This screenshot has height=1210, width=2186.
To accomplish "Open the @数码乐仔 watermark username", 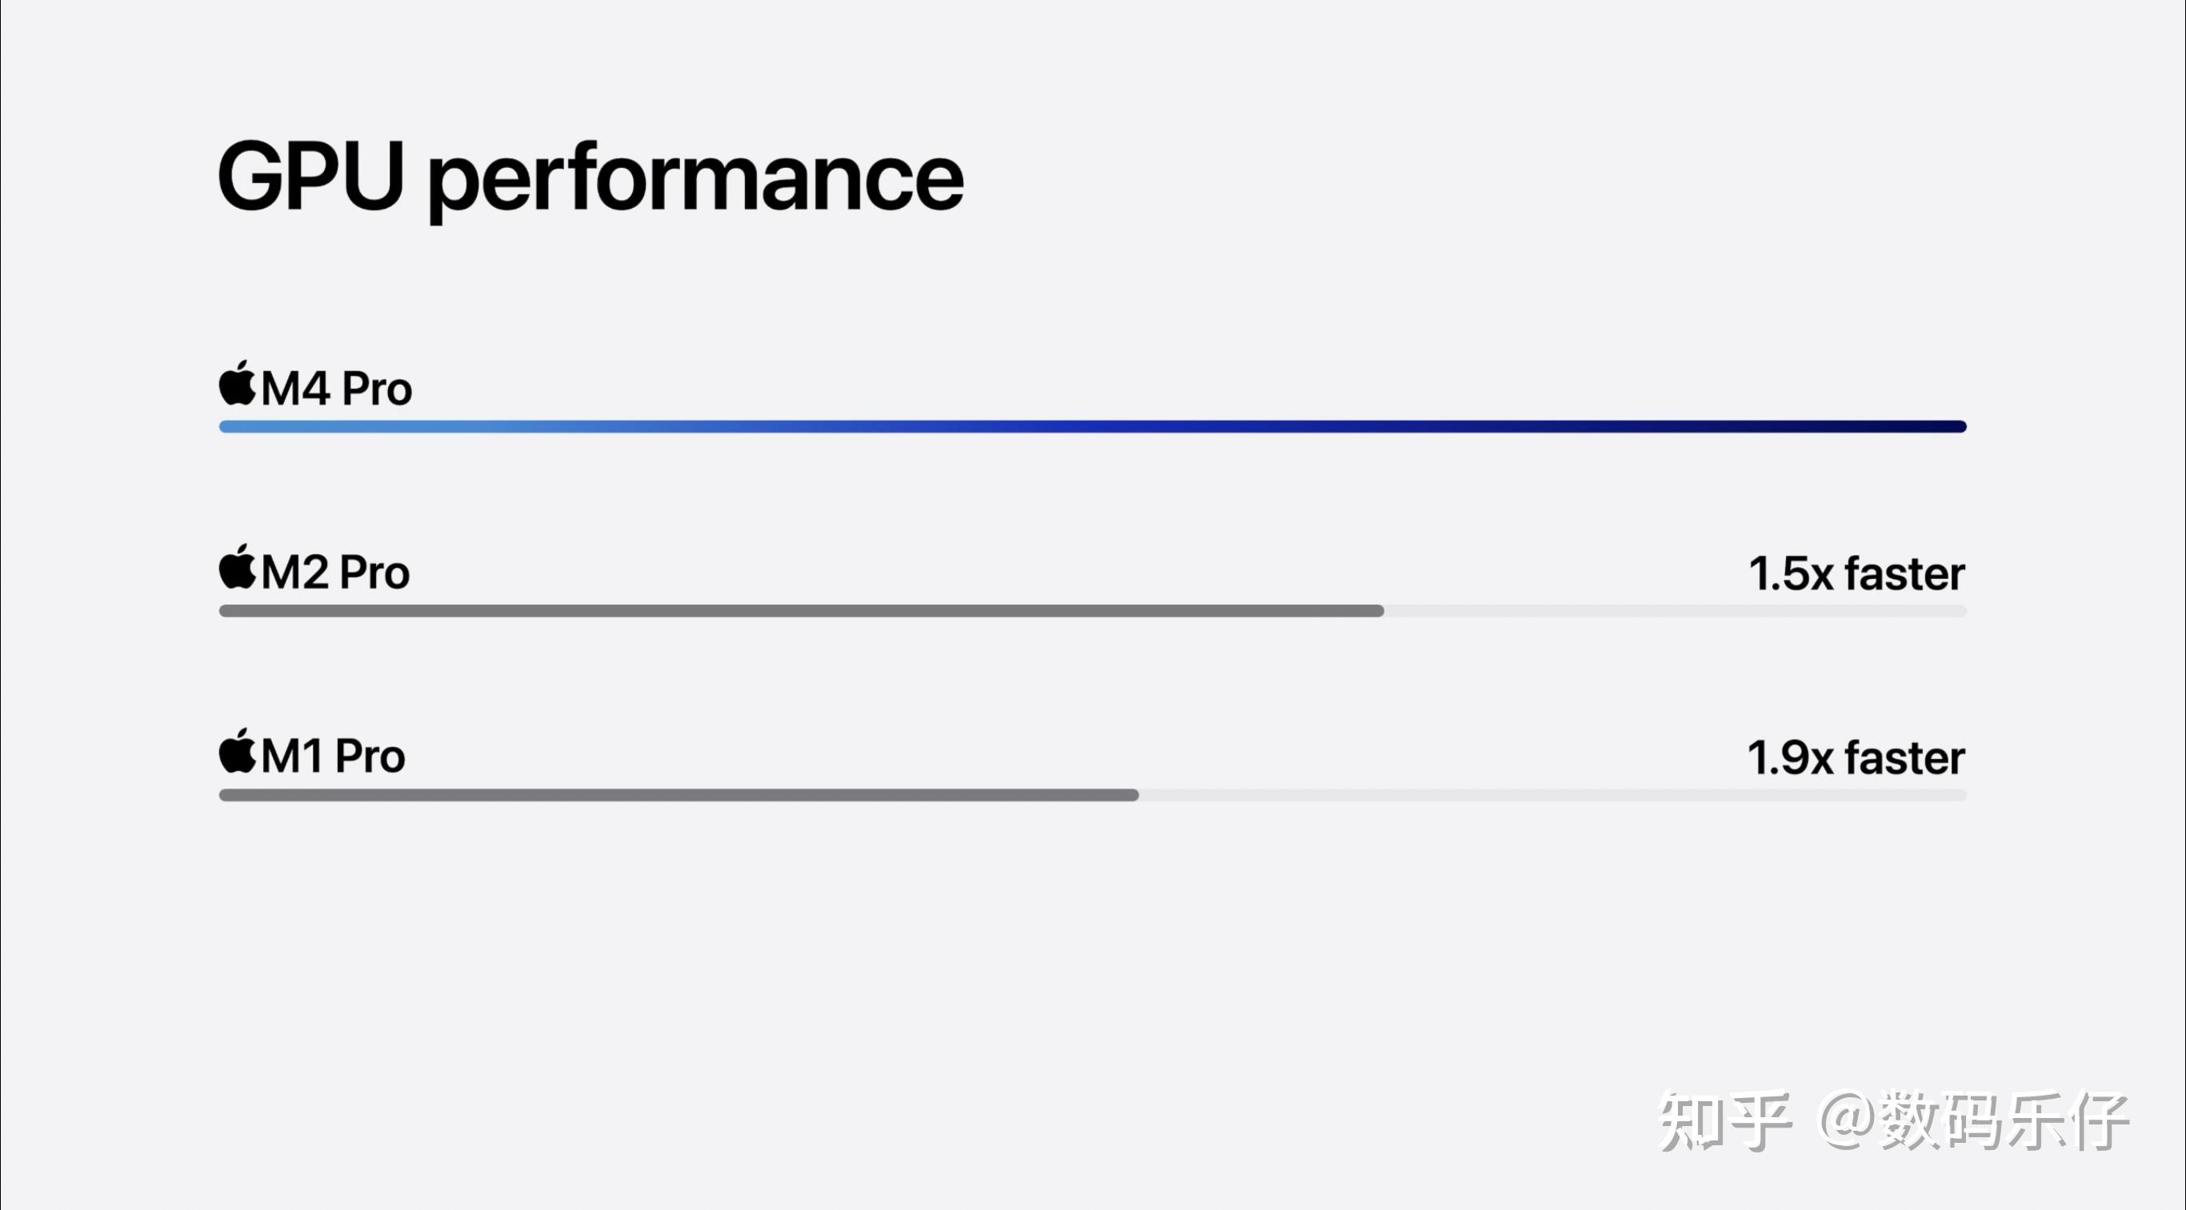I will coord(1974,1121).
